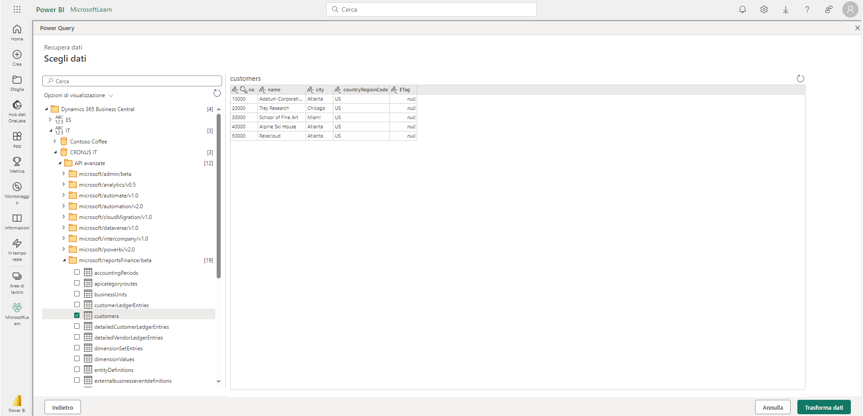Check the detailedCustomerLedgerEntries checkbox
863x416 pixels.
[x=77, y=326]
